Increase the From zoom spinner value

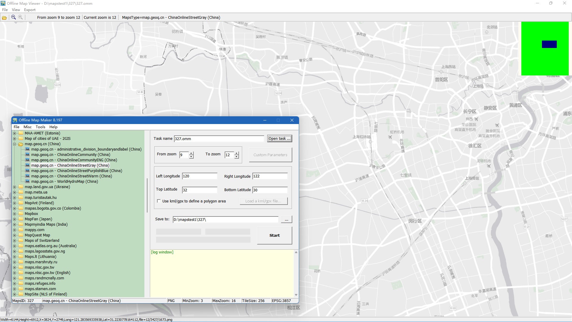coord(191,153)
